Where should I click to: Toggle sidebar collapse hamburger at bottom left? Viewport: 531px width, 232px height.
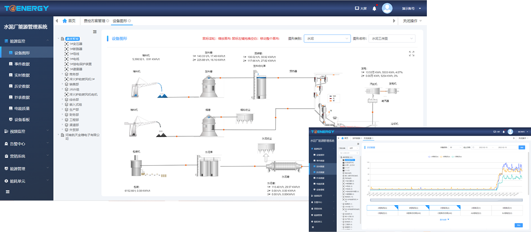8,192
